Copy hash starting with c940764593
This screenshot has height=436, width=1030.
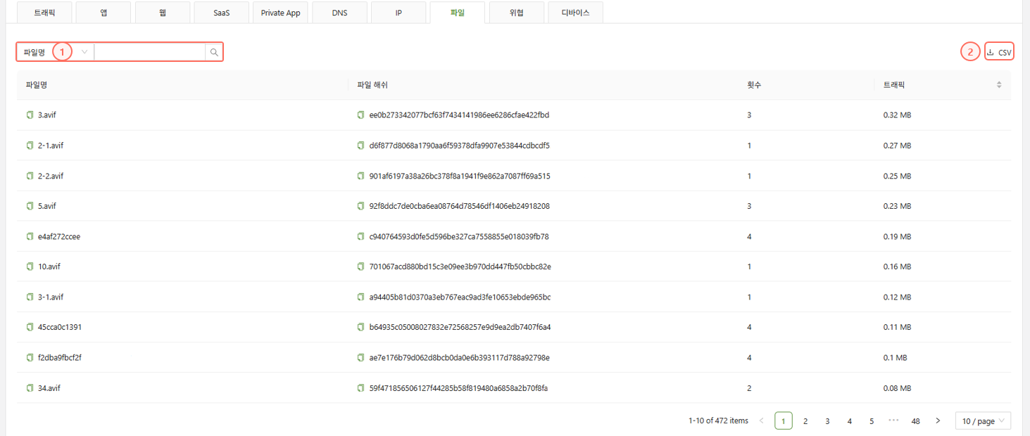click(361, 237)
